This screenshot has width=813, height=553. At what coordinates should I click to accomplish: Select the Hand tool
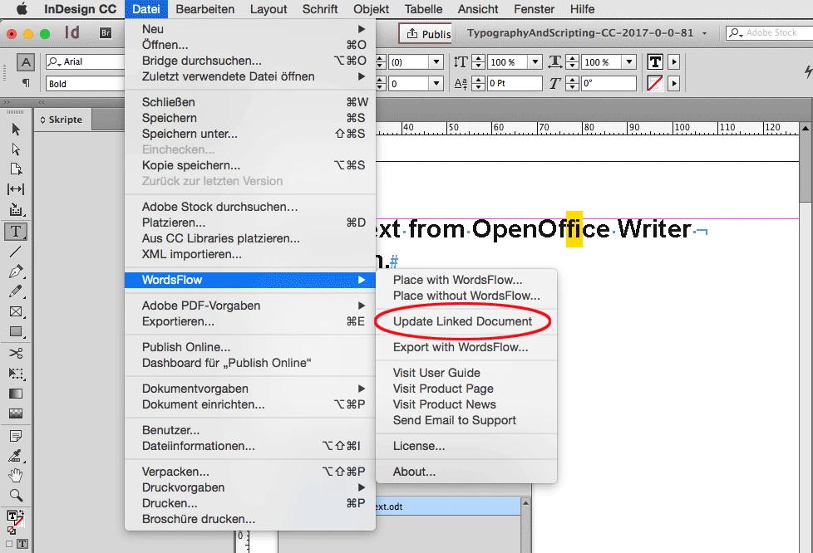[x=16, y=475]
